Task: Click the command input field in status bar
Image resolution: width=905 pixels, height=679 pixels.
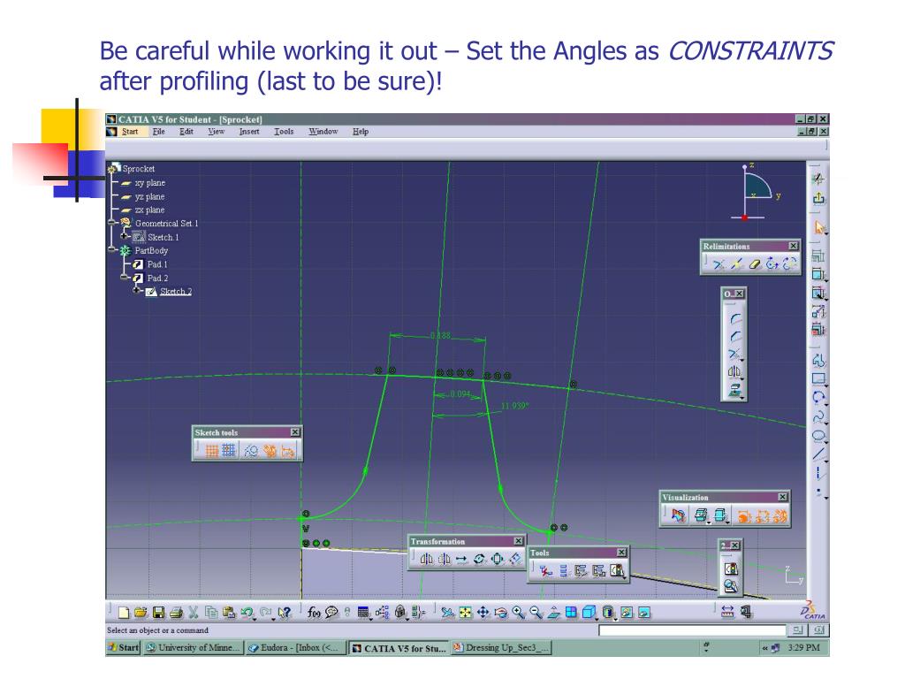Action: point(691,630)
